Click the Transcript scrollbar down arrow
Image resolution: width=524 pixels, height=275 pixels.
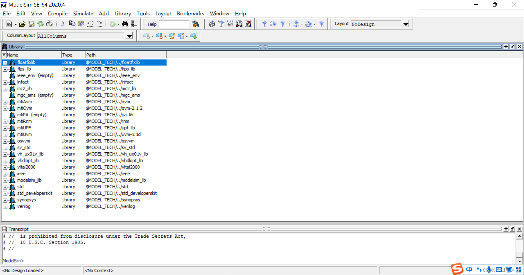[x=519, y=261]
